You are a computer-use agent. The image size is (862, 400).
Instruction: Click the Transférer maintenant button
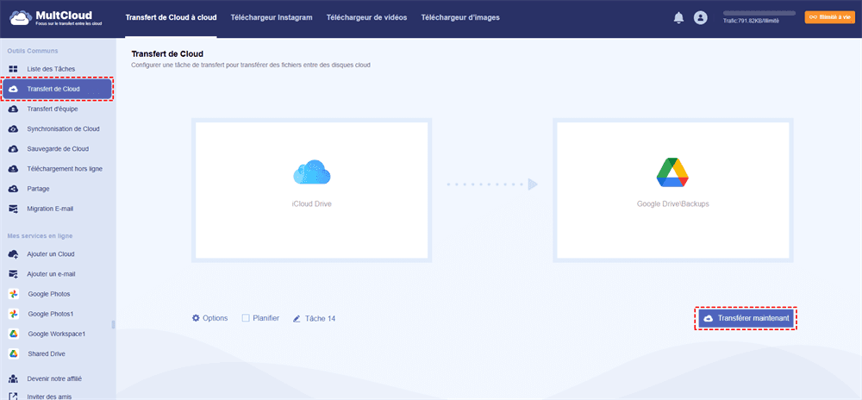tap(746, 318)
